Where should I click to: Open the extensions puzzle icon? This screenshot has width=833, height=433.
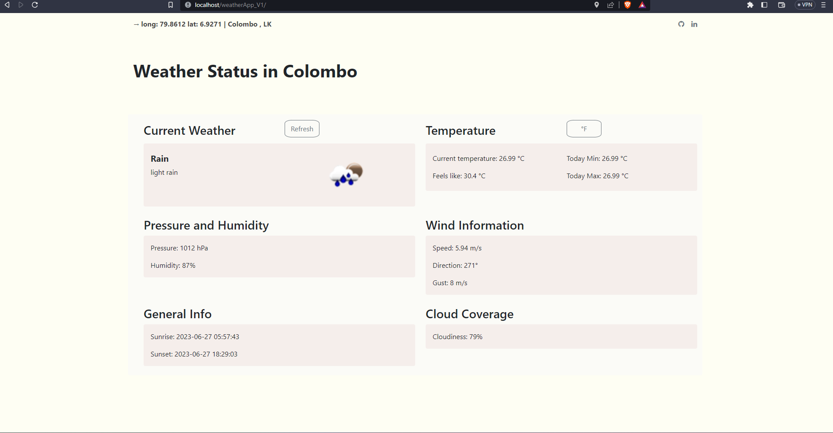click(x=751, y=5)
